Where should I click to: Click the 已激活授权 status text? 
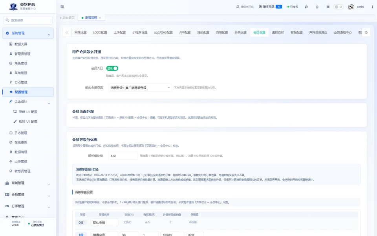38,225
